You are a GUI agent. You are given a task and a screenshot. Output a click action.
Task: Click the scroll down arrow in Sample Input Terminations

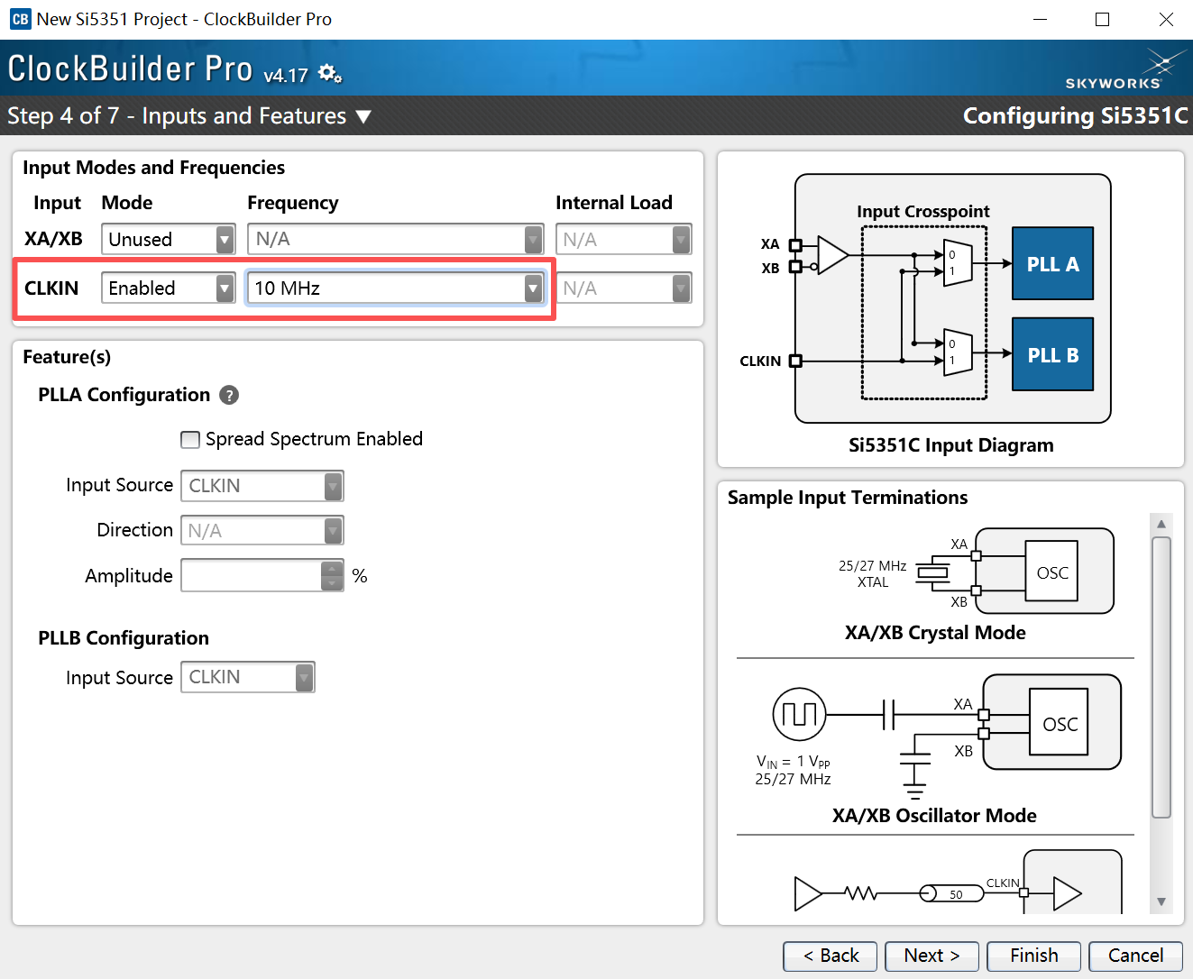click(x=1161, y=901)
